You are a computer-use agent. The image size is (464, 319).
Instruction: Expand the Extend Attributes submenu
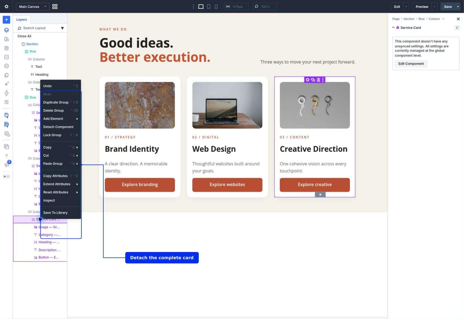(x=61, y=184)
